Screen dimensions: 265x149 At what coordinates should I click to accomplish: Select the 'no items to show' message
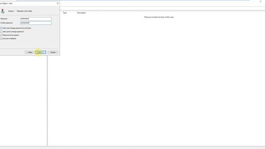point(159,17)
